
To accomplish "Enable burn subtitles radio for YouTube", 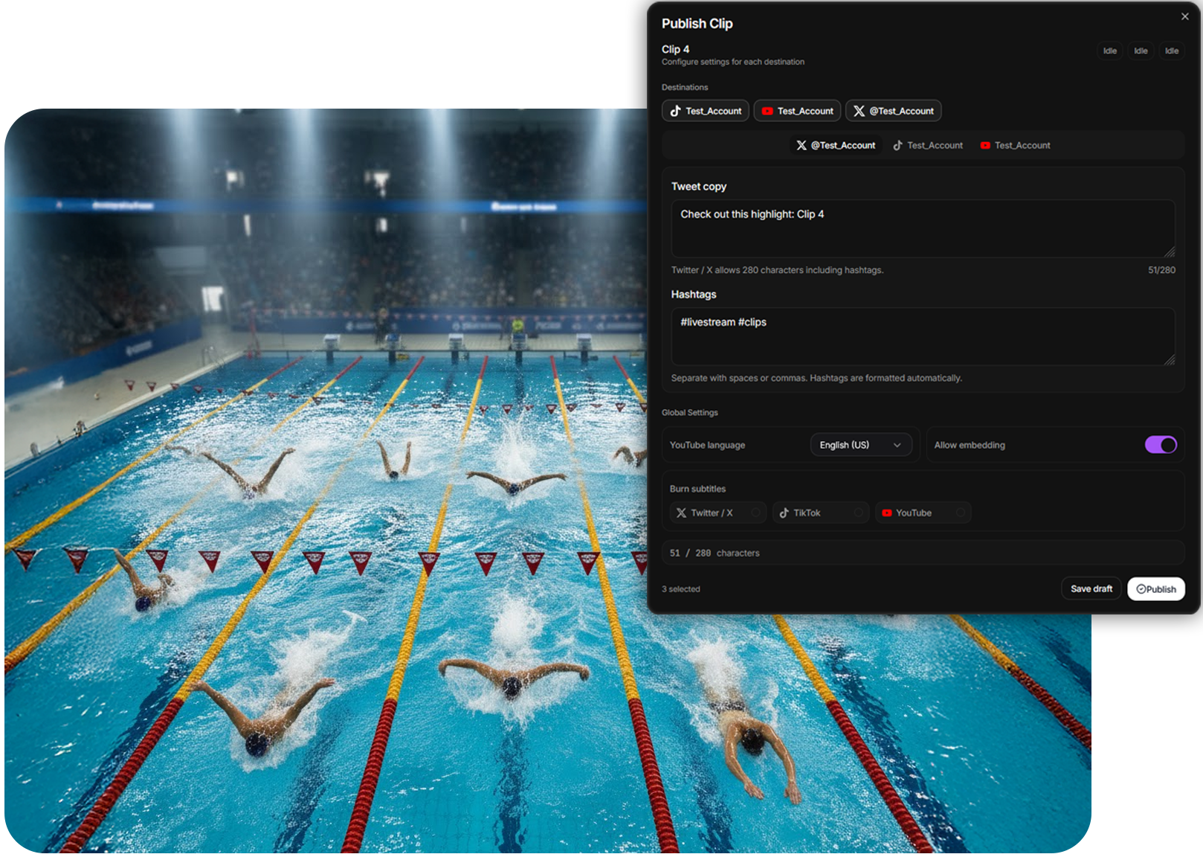I will pos(960,513).
